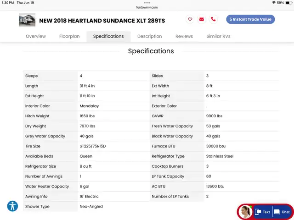
Task: Check the Wi-Fi status icon
Action: pyautogui.click(x=274, y=3)
